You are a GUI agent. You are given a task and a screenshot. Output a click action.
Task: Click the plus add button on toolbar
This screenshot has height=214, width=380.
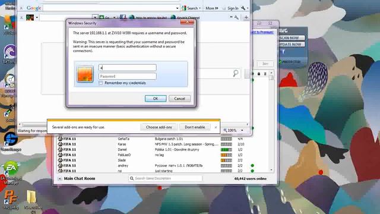pyautogui.click(x=246, y=17)
